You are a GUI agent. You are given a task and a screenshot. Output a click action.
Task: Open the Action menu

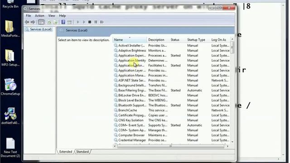click(39, 16)
